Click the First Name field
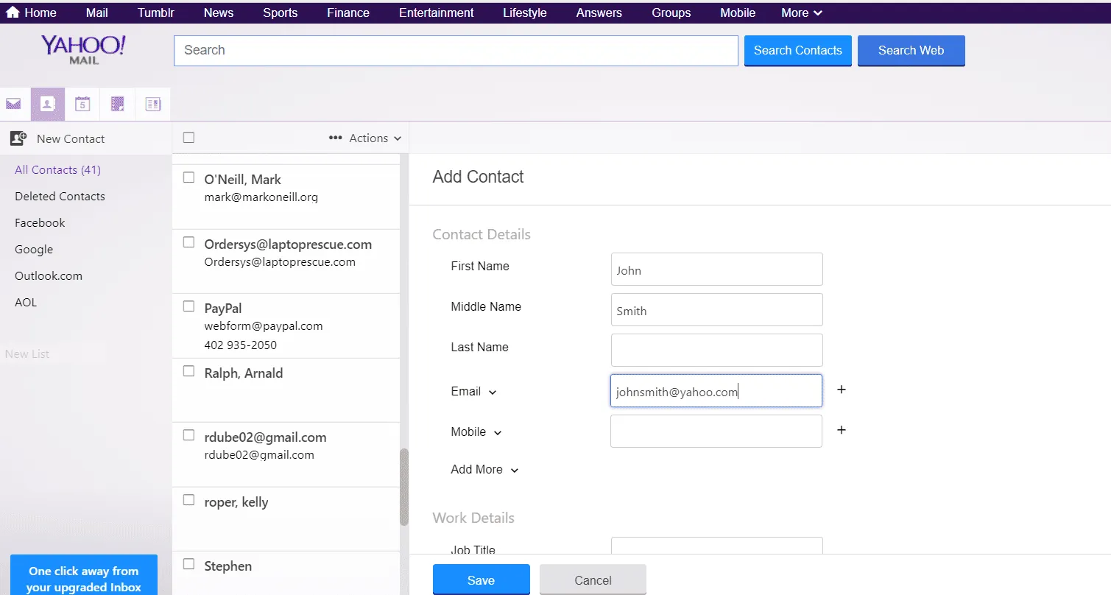 tap(716, 270)
